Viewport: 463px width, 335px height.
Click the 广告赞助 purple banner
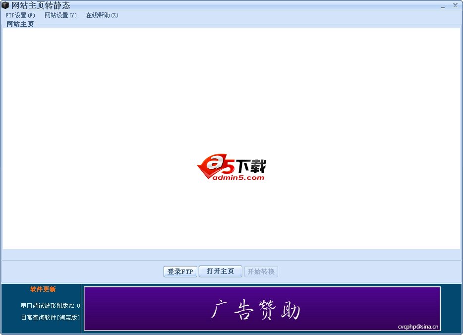tap(262, 308)
